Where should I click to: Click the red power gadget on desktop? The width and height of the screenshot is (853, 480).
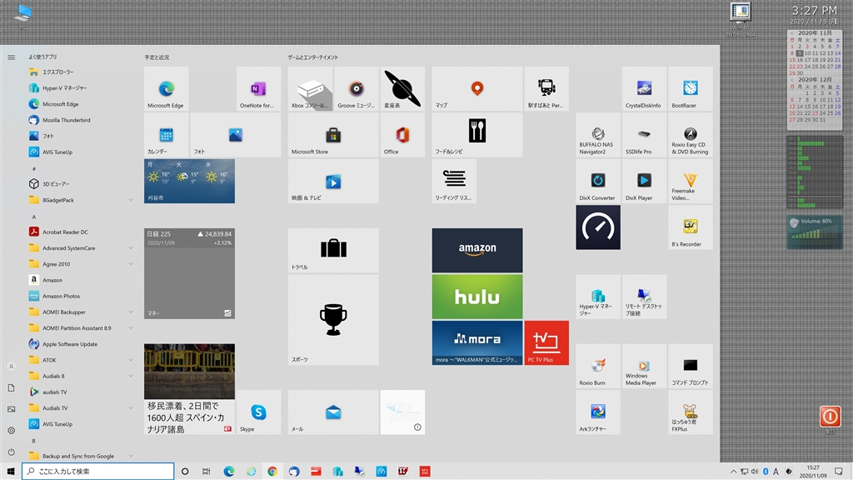click(831, 417)
